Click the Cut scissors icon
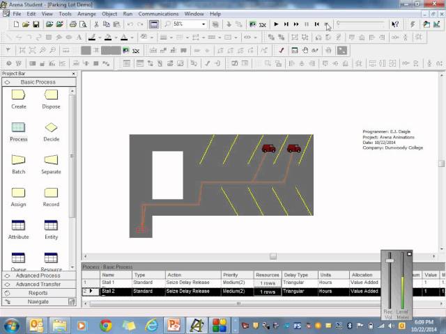The width and height of the screenshot is (446, 334). pos(96,24)
